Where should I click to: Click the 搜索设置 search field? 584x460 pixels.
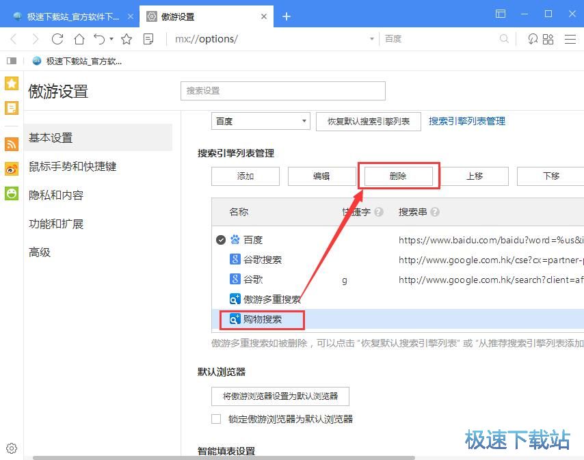tap(283, 91)
